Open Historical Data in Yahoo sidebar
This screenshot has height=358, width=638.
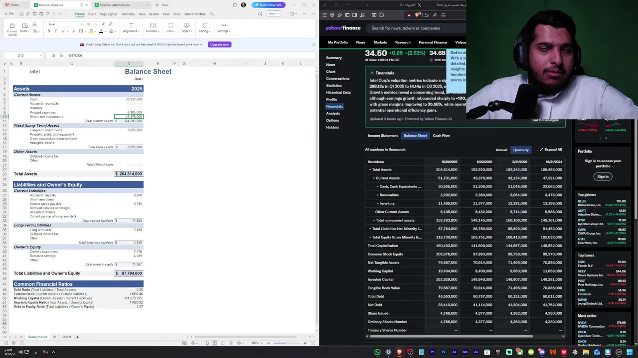click(x=338, y=92)
